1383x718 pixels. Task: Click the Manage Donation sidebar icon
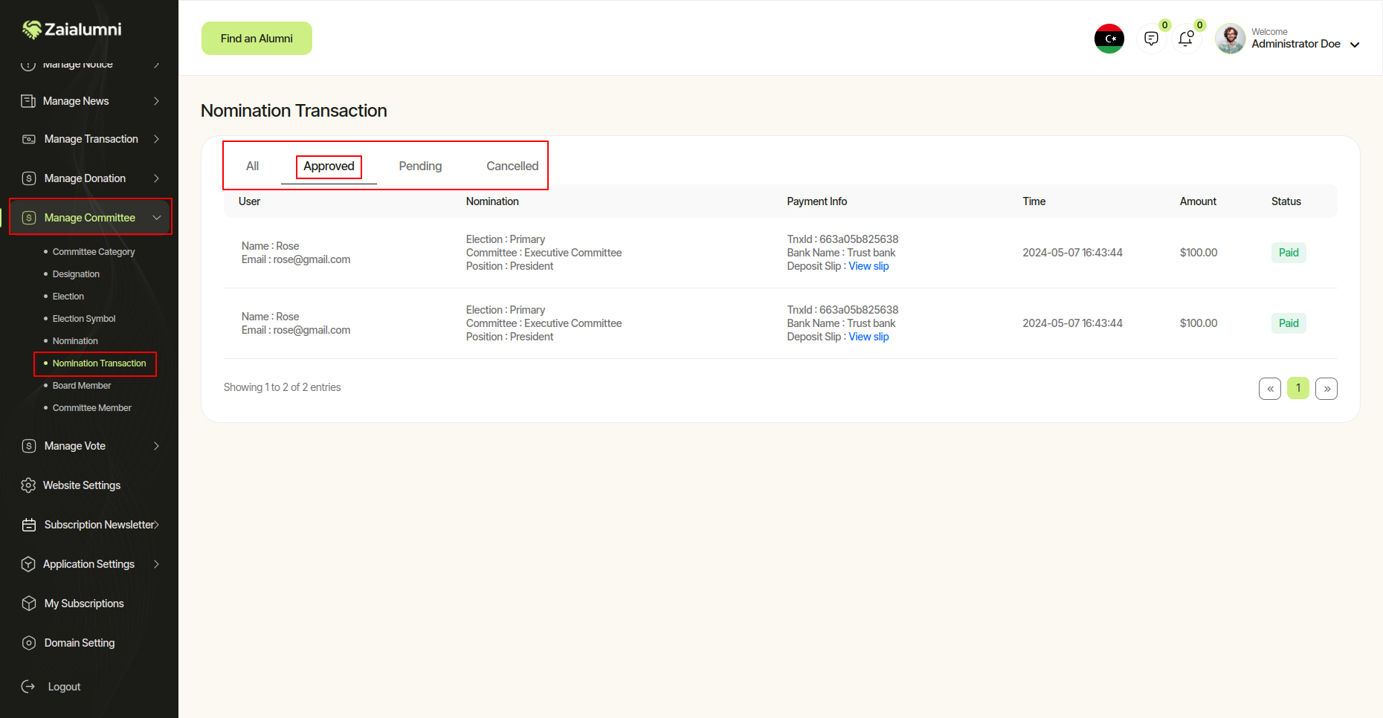click(29, 178)
